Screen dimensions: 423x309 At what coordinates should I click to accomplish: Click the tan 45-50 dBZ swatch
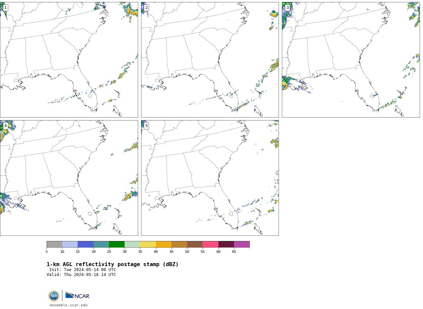(x=179, y=244)
